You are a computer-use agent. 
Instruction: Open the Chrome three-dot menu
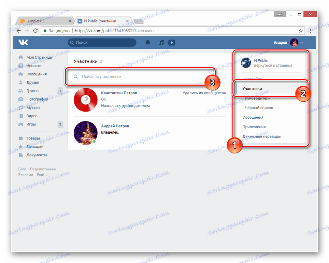(x=310, y=31)
